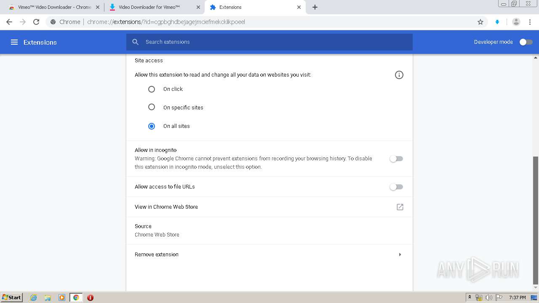
Task: Open the Chrome profile avatar
Action: (516, 22)
